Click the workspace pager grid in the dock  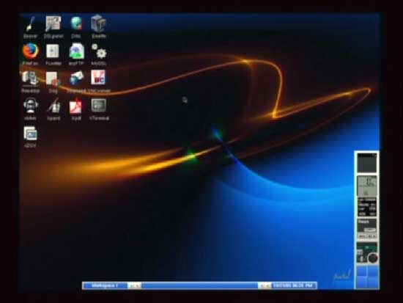tap(367, 277)
